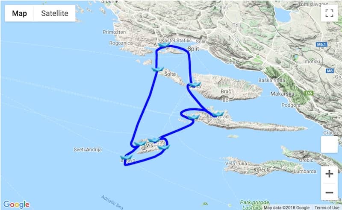Click the Google logo
342x210 pixels.
tap(16, 204)
